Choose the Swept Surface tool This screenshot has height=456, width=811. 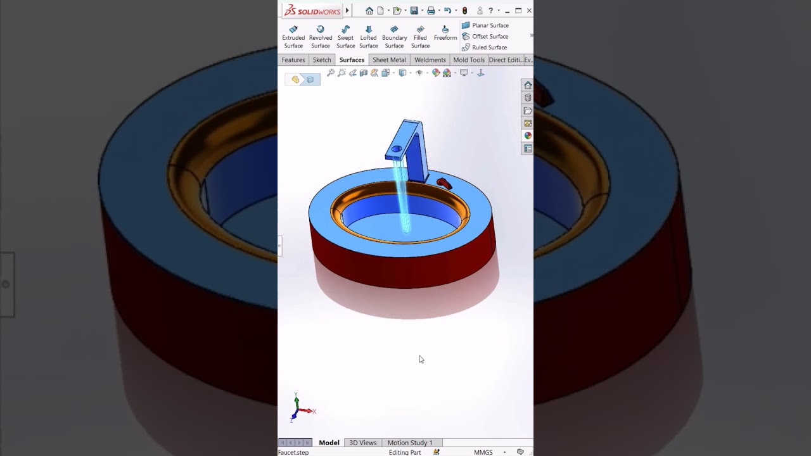click(x=346, y=37)
